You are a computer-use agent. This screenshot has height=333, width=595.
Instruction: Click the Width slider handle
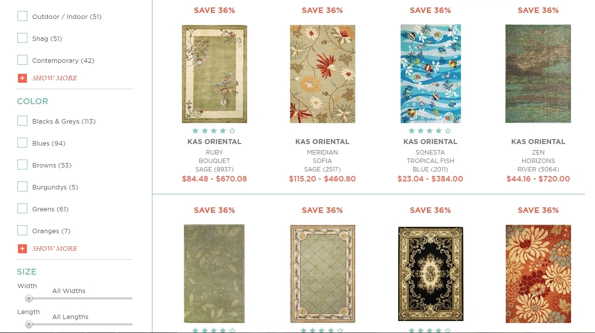29,299
